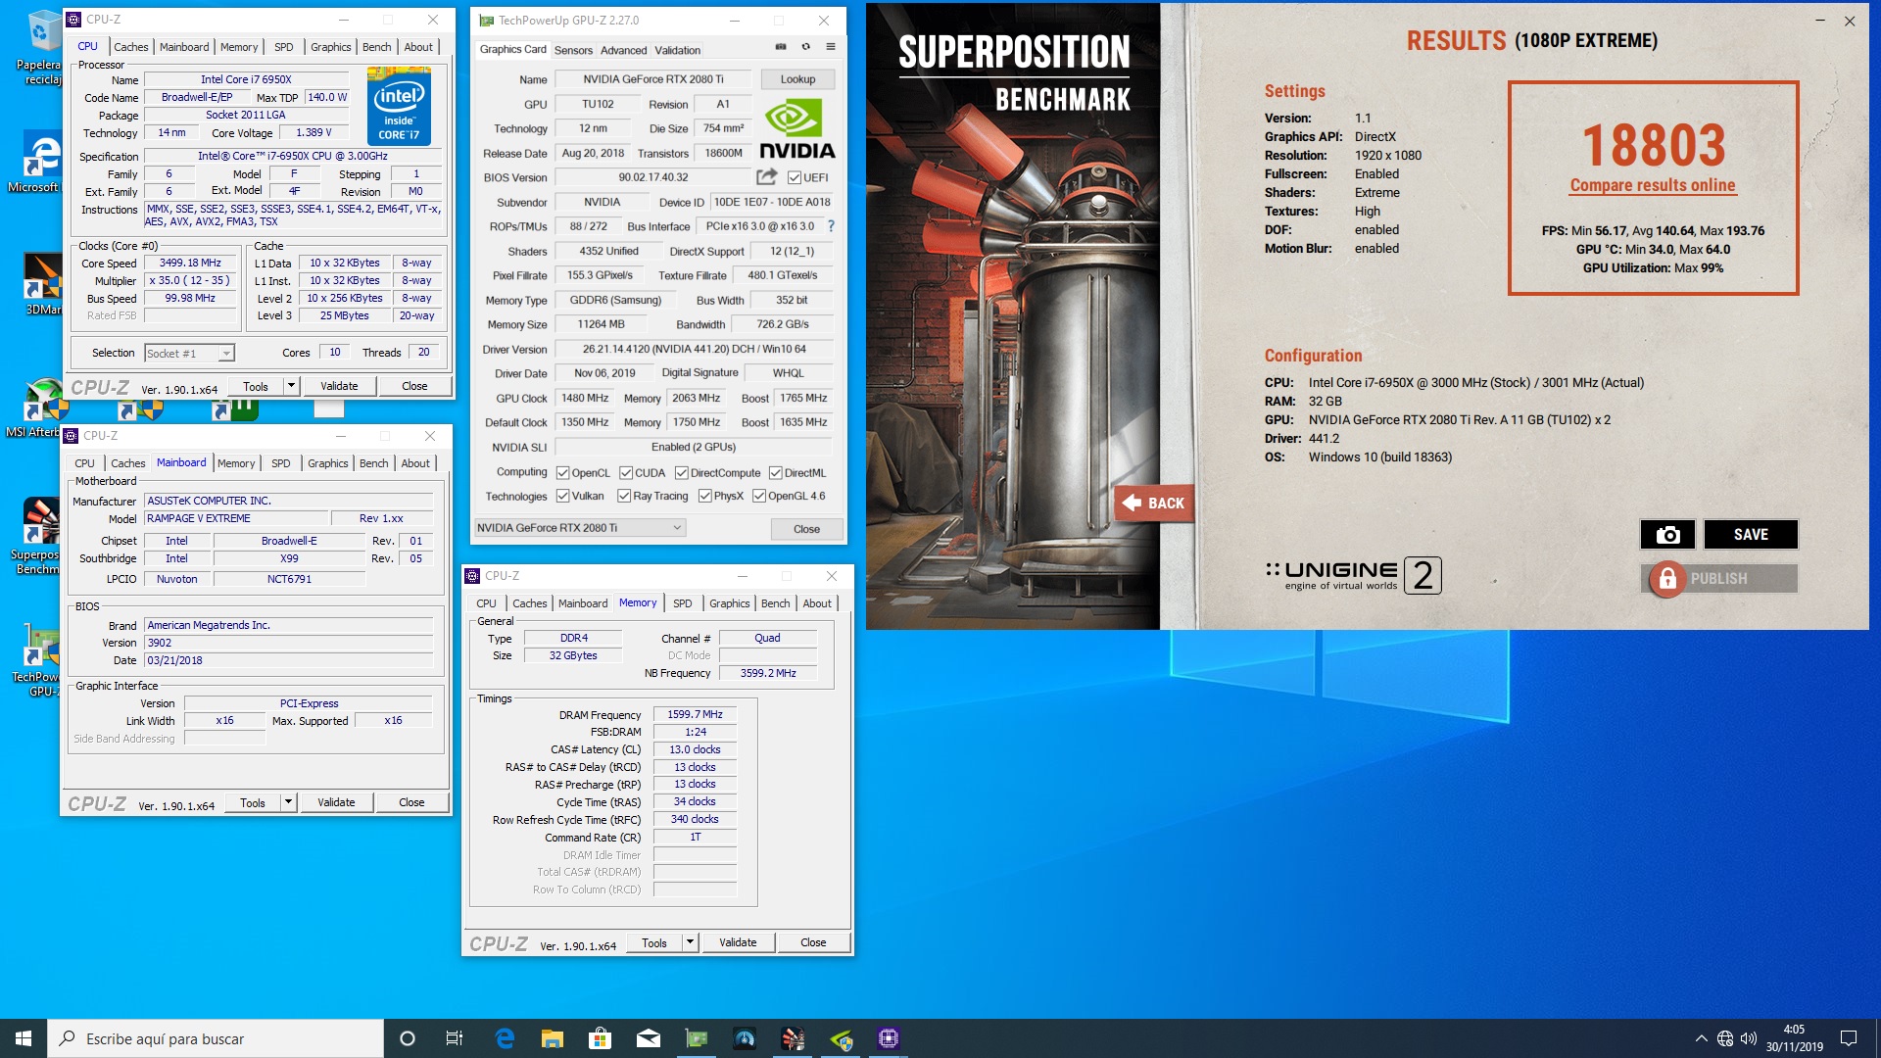This screenshot has height=1058, width=1881.
Task: Click the Bus Interface question mark icon
Action: [x=831, y=226]
